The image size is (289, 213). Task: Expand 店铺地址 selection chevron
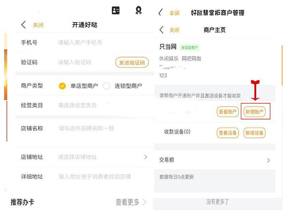(145, 157)
